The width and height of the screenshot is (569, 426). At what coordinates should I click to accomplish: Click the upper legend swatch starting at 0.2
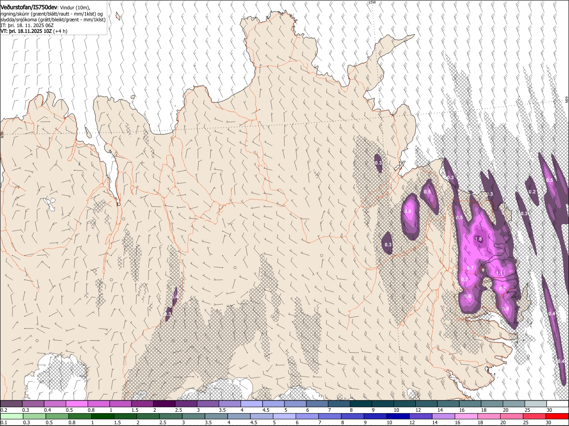click(11, 404)
